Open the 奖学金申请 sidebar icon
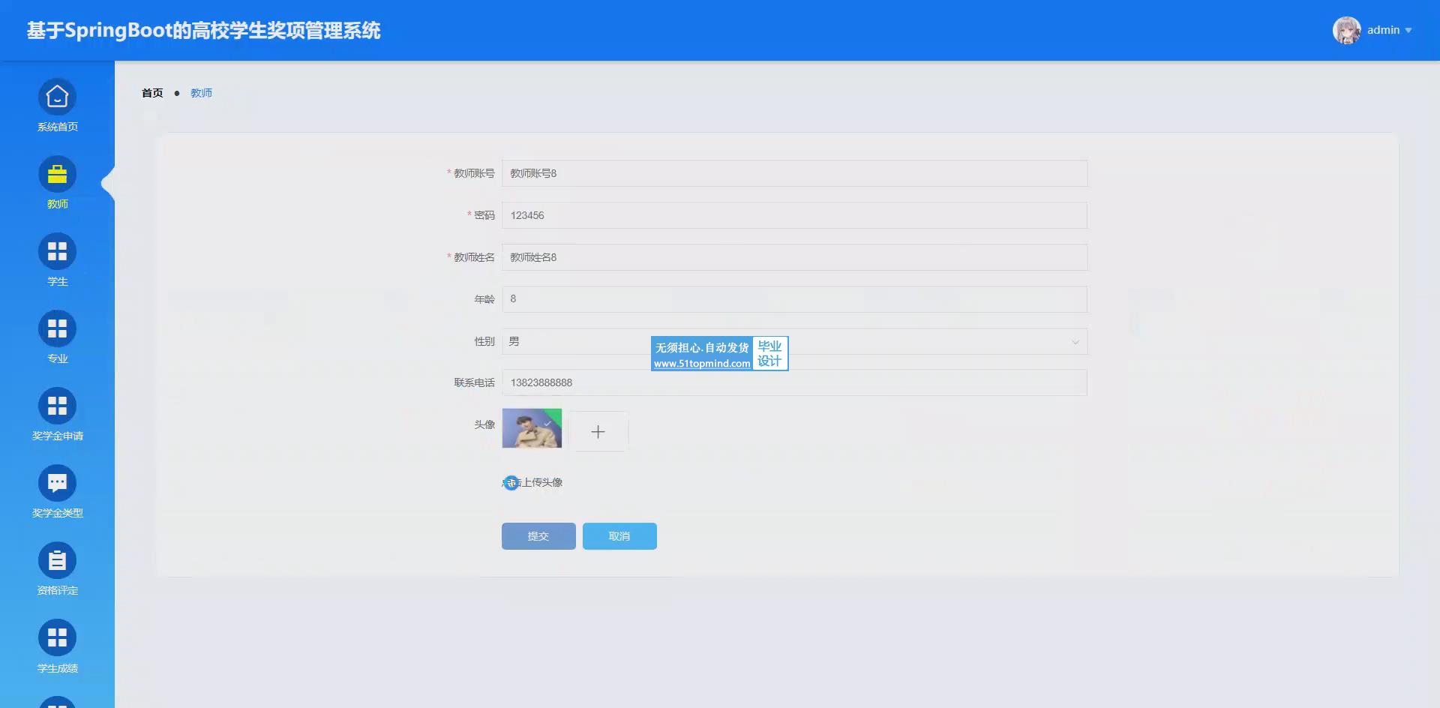1440x708 pixels. pyautogui.click(x=57, y=406)
